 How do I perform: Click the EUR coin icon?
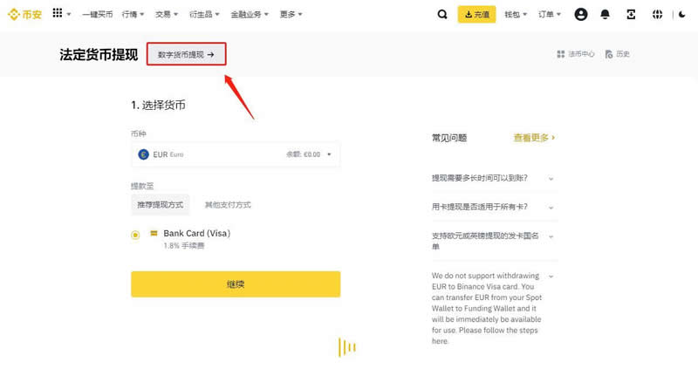click(143, 154)
